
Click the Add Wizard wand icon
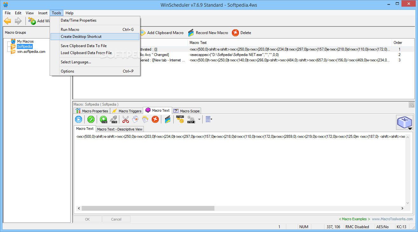[32, 21]
